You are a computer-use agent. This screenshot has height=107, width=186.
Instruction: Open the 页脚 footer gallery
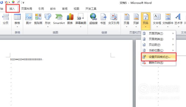coord(136,20)
